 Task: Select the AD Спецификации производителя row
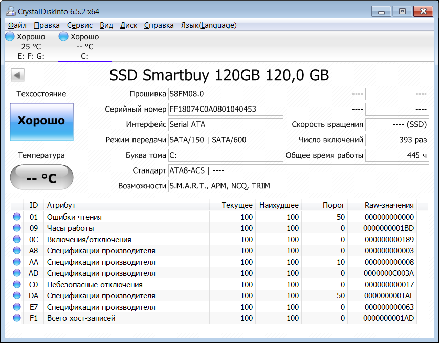(153, 273)
